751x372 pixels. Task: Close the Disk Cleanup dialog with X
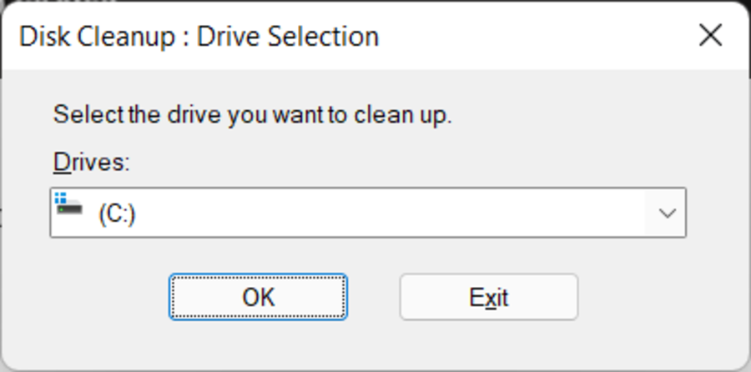pos(710,36)
